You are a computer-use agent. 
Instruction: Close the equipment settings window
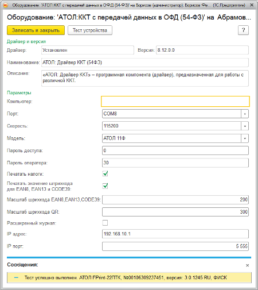pos(252,5)
